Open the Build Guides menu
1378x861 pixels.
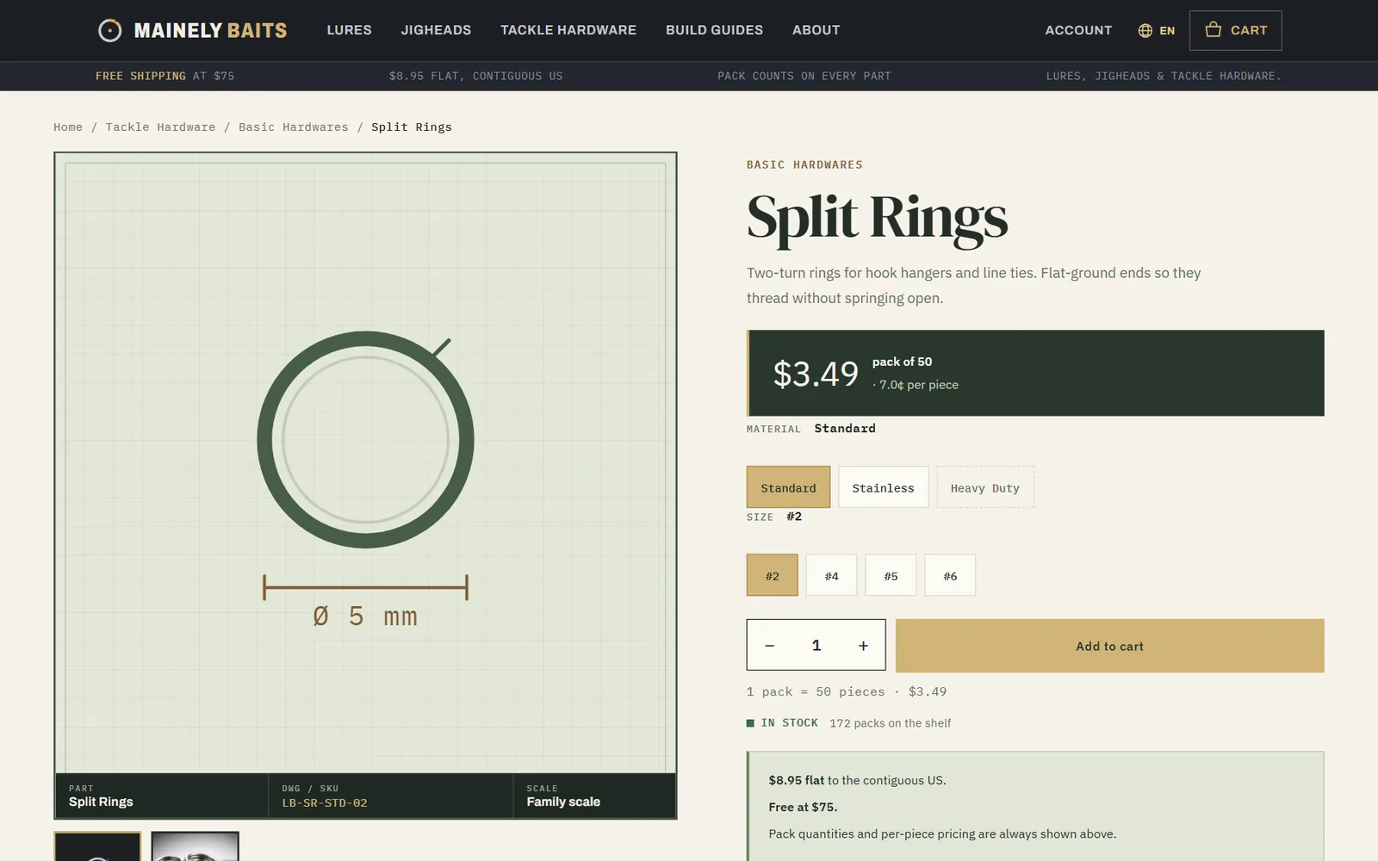[714, 30]
